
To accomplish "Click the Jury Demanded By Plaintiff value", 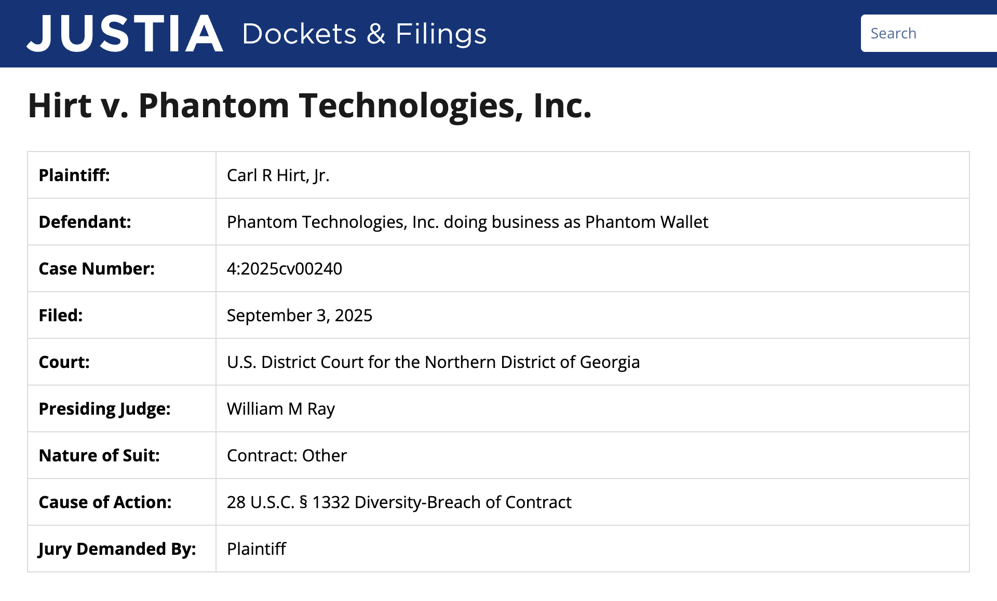I will [256, 549].
